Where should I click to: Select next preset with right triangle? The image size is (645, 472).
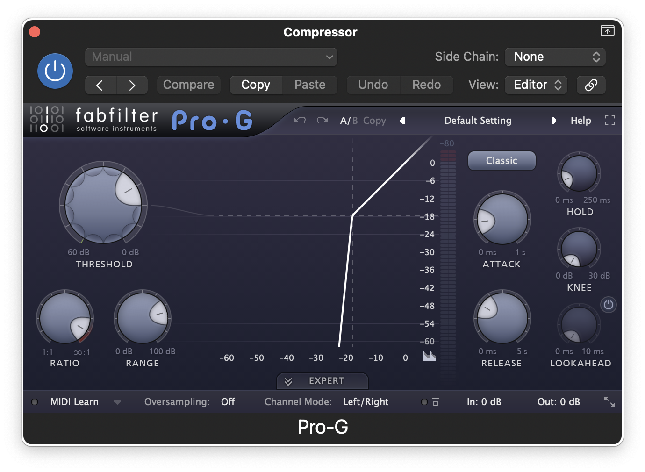point(553,121)
